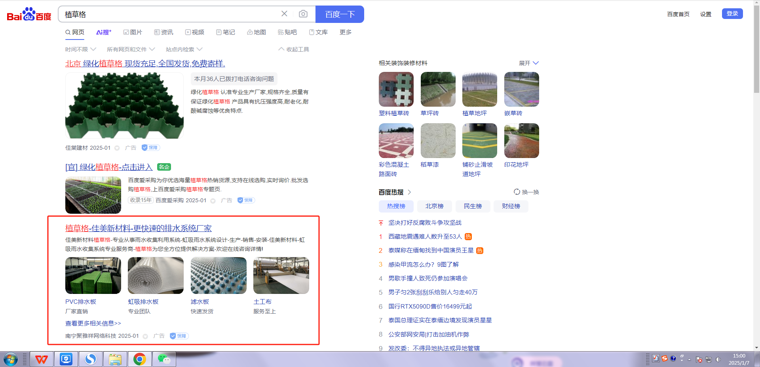The width and height of the screenshot is (760, 367).
Task: Open WeChat from the taskbar
Action: click(164, 359)
